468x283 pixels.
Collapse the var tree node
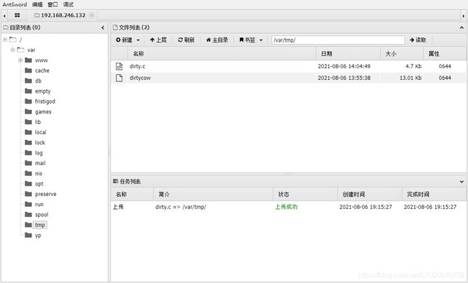[x=12, y=50]
